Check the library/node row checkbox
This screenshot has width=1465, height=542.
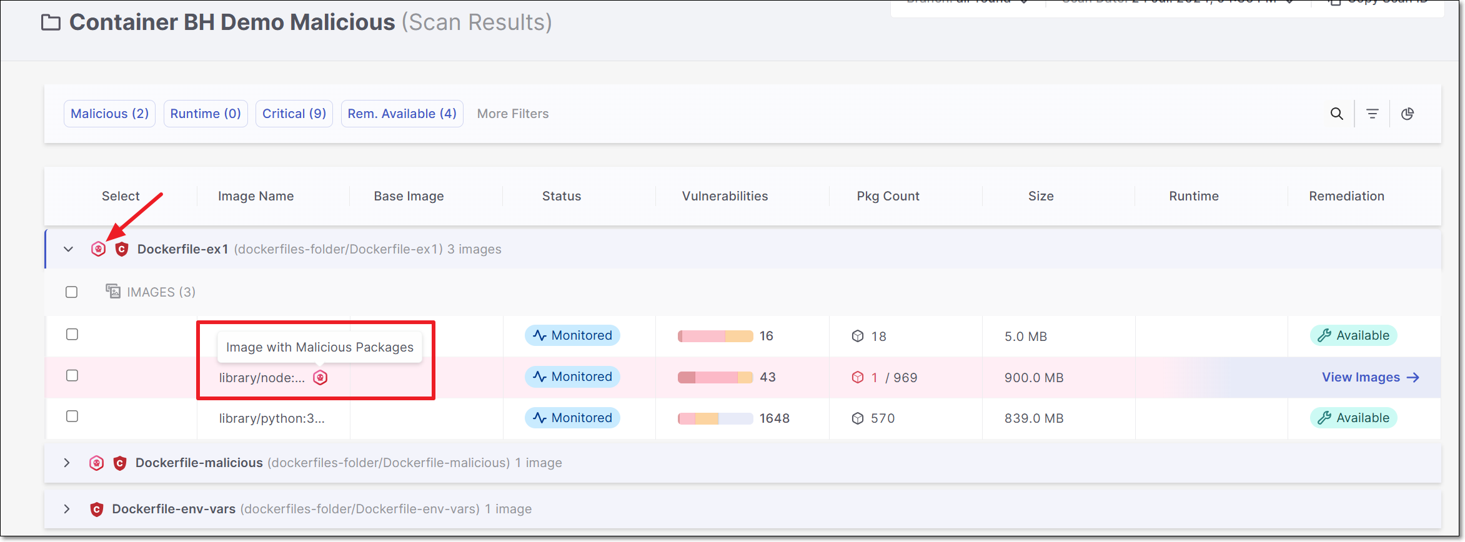click(72, 375)
